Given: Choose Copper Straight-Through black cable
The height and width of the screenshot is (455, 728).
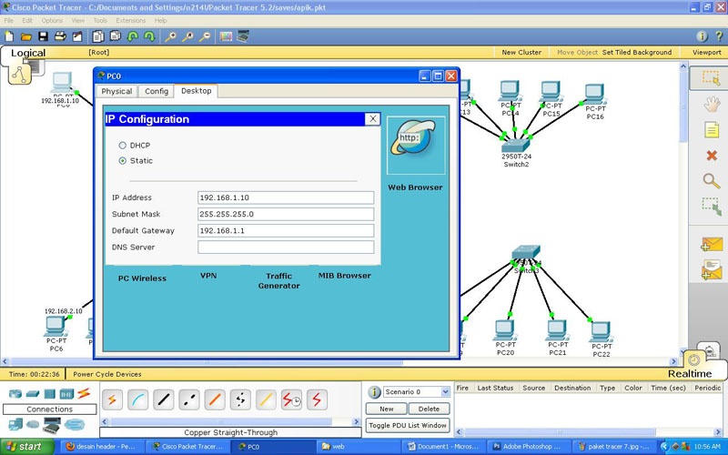Looking at the screenshot, I should click(164, 399).
